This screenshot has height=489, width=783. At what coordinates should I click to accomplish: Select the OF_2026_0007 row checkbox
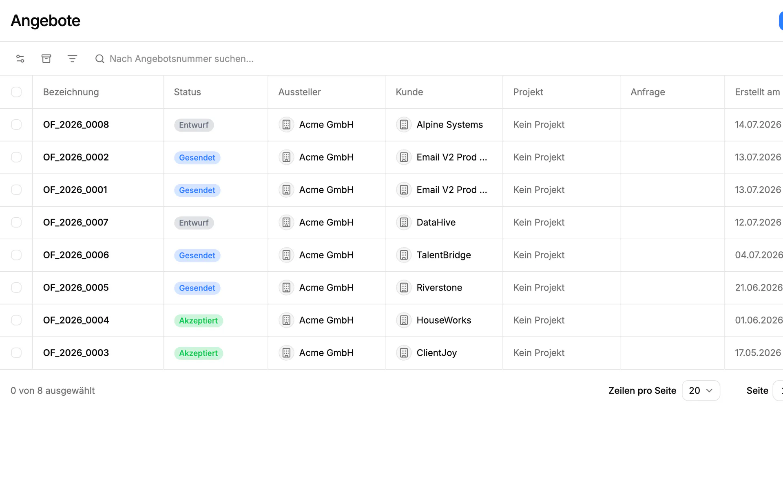tap(16, 222)
